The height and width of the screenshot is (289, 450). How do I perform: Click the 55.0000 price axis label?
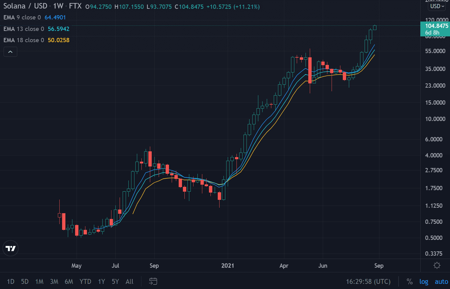coord(435,51)
